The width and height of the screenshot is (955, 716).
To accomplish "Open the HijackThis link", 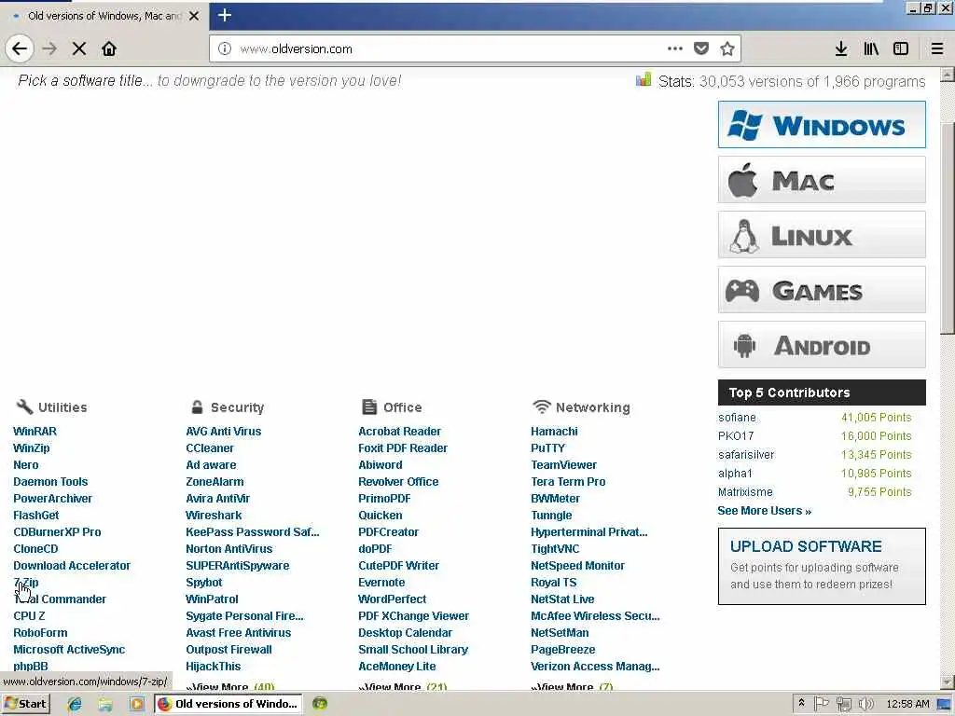I will 214,666.
